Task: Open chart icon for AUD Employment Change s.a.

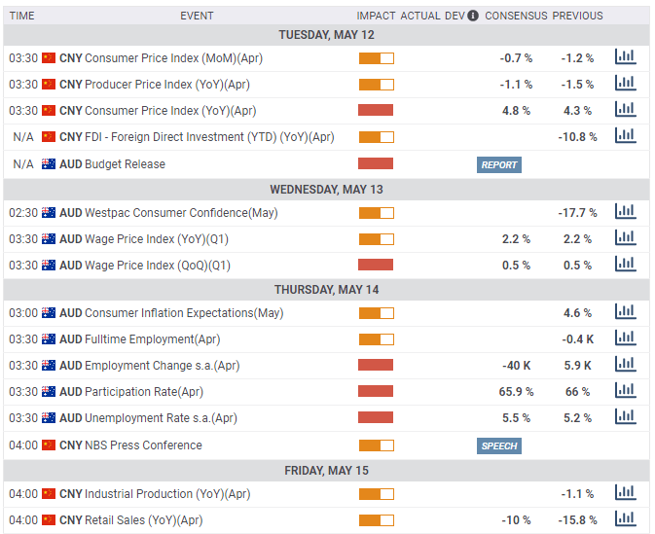Action: (x=626, y=365)
